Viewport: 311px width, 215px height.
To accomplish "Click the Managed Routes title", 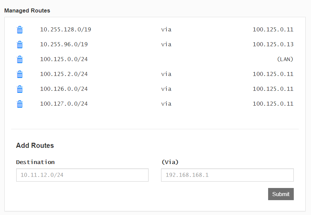I will tap(27, 10).
